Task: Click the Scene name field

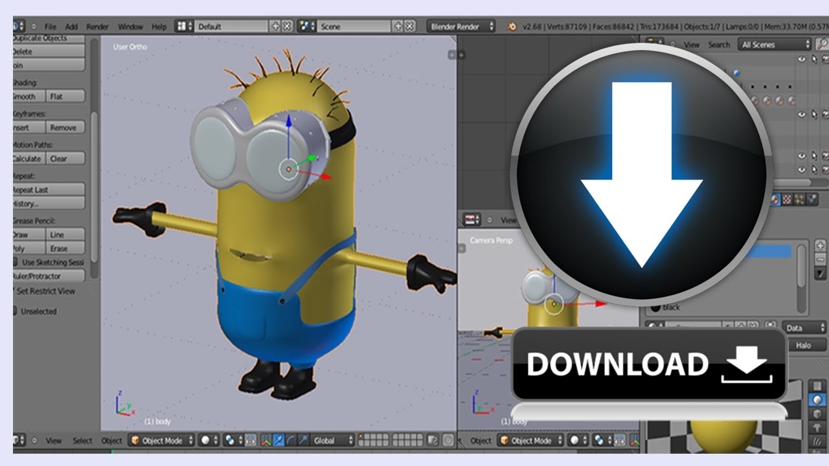Action: pyautogui.click(x=354, y=27)
